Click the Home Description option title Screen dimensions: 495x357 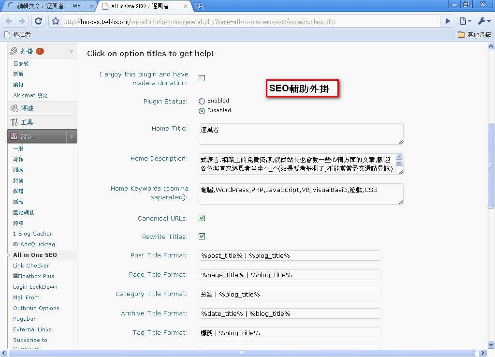pyautogui.click(x=159, y=159)
